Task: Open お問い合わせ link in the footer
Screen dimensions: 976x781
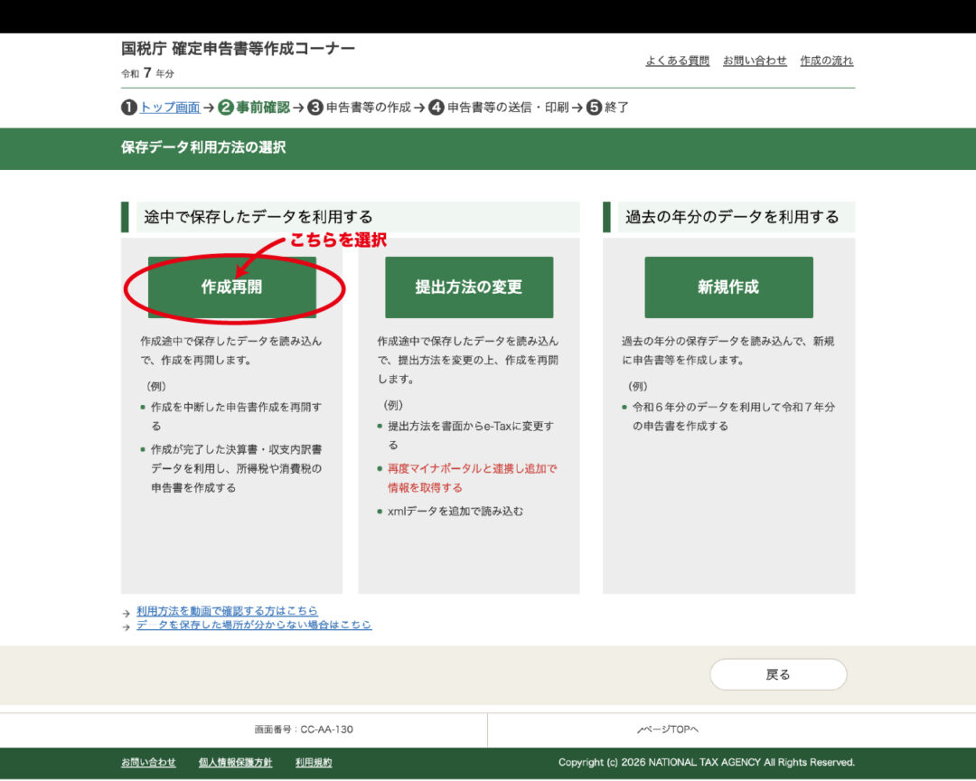Action: (x=148, y=762)
